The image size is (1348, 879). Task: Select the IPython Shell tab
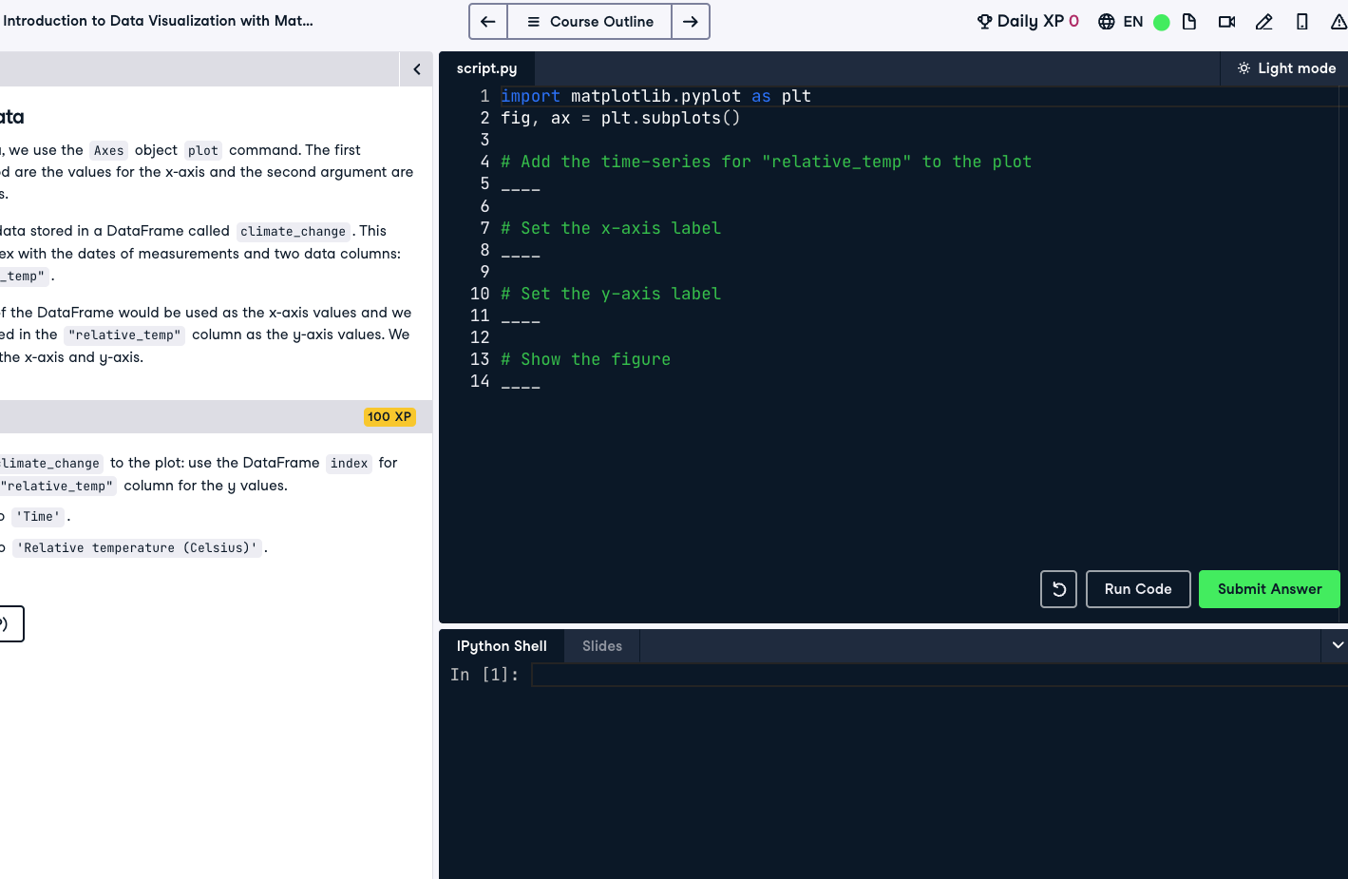(502, 646)
